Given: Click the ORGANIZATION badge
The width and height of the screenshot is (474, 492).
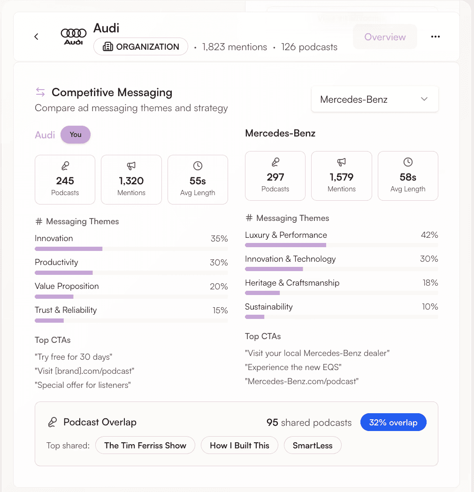Looking at the screenshot, I should click(141, 47).
